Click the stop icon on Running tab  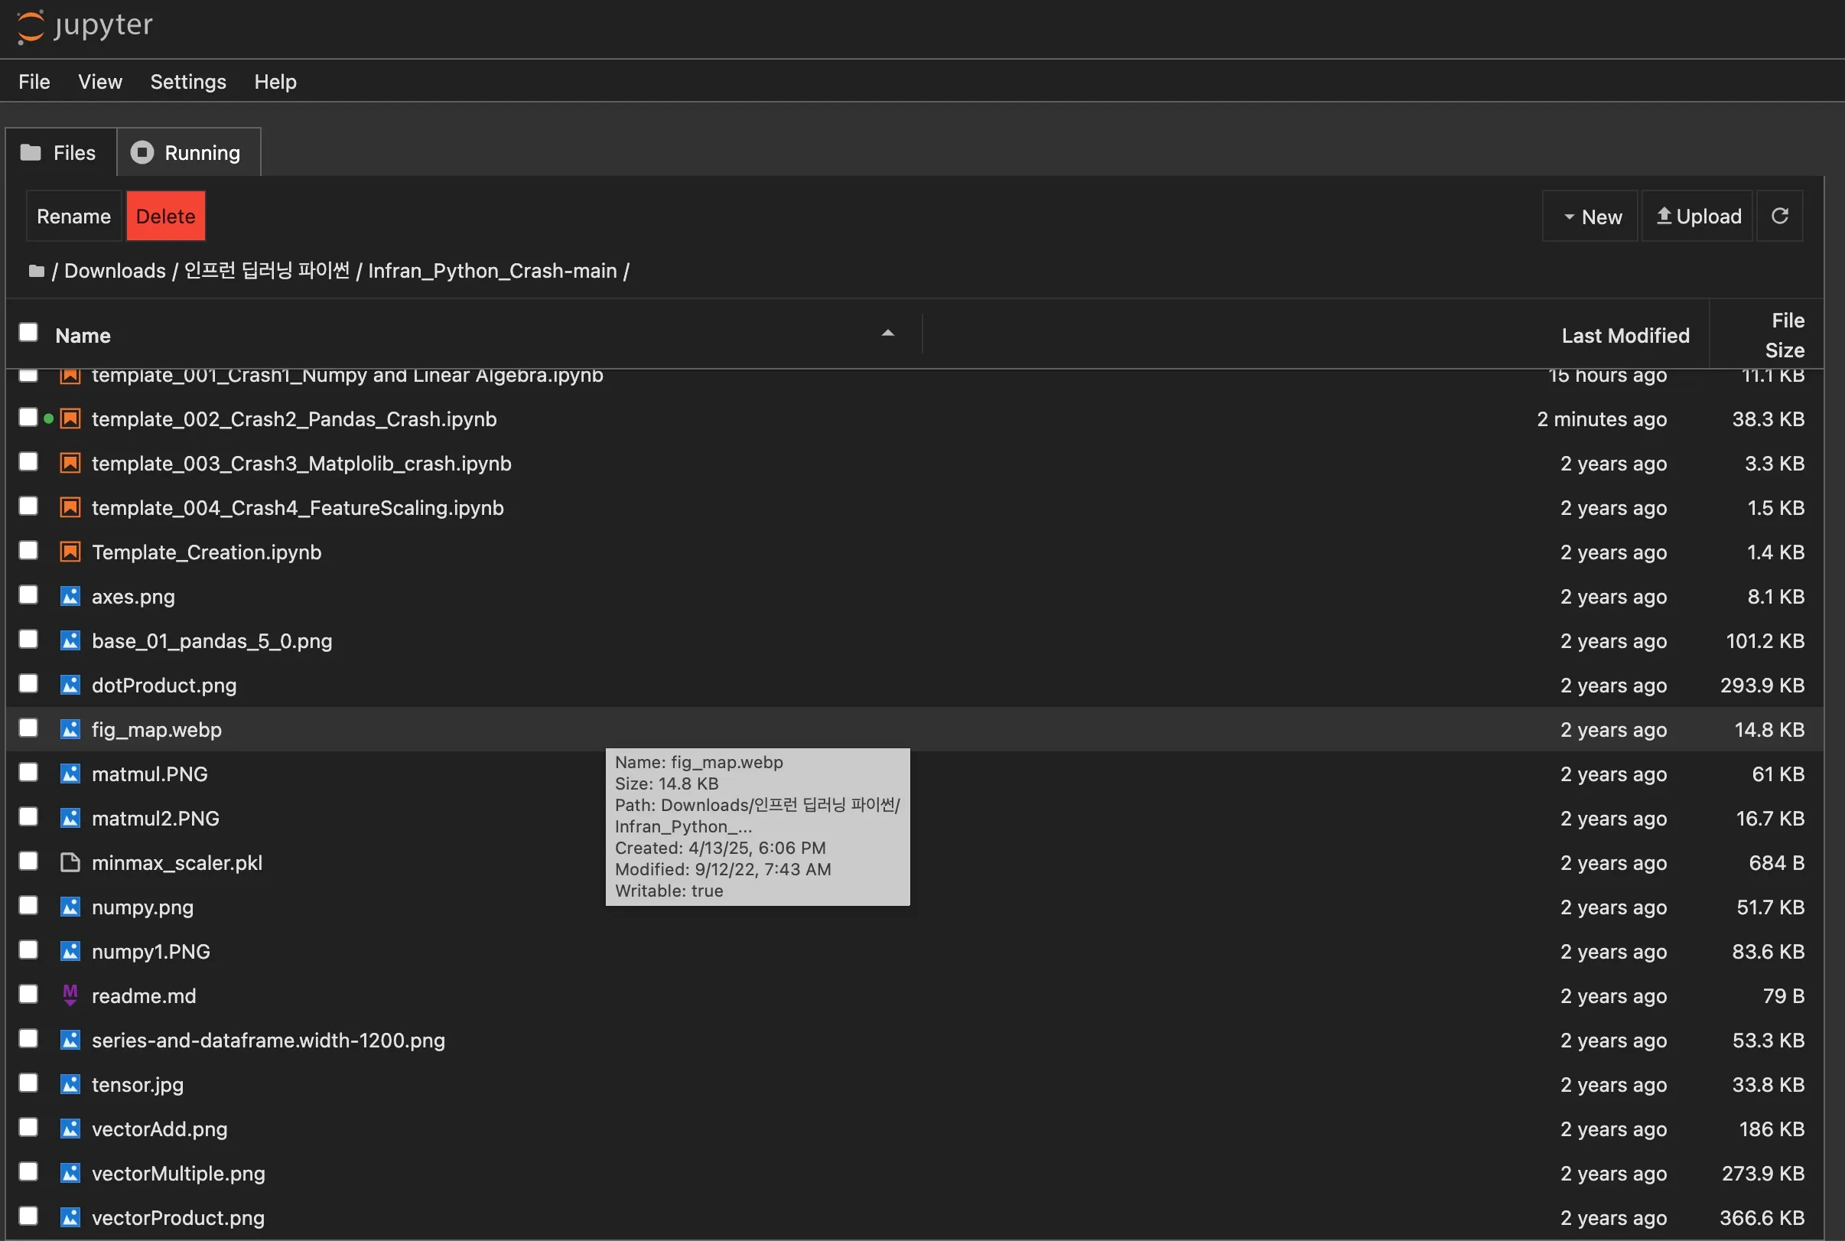pos(142,152)
